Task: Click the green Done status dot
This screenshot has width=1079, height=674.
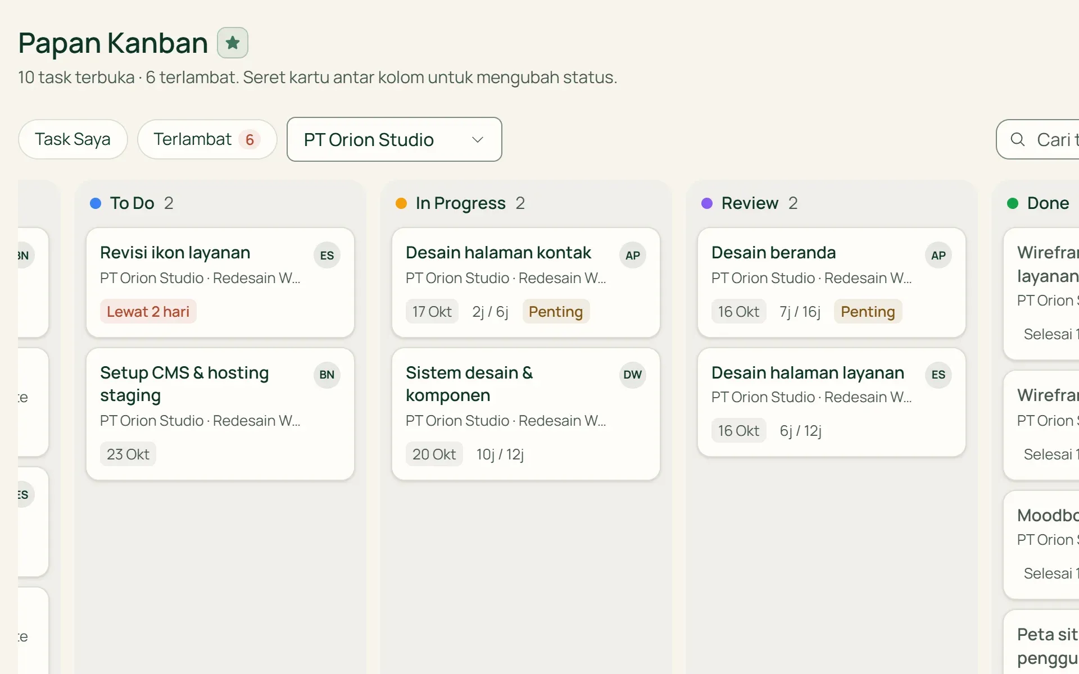Action: pyautogui.click(x=1013, y=203)
